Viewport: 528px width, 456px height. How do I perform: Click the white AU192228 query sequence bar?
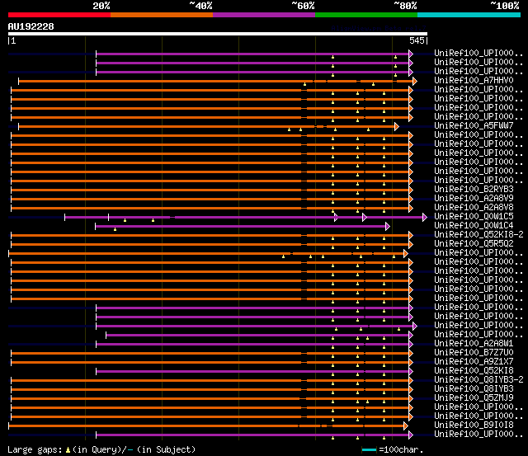click(218, 34)
